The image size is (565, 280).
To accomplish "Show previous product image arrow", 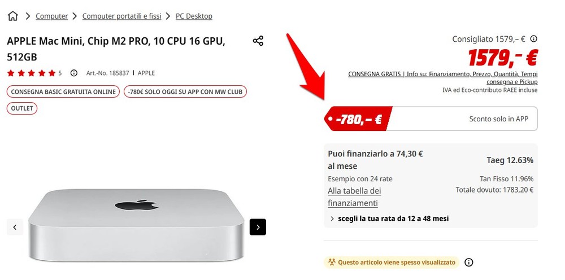I will pyautogui.click(x=15, y=227).
